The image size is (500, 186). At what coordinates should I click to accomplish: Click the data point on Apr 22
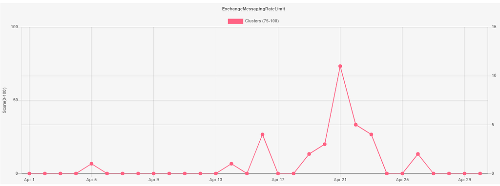(x=355, y=125)
